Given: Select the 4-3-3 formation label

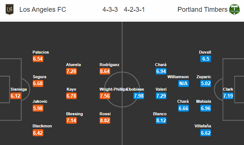Looking at the screenshot, I should pos(110,10).
